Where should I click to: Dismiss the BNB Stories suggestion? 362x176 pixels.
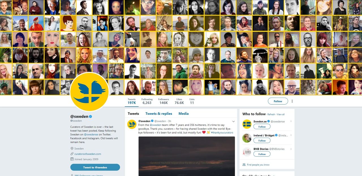291,149
